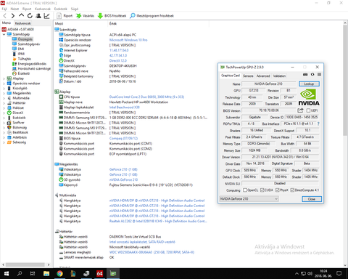Toggle the UEFI checkbox in GPU-Z
The height and width of the screenshot is (279, 348).
pyautogui.click(x=308, y=110)
